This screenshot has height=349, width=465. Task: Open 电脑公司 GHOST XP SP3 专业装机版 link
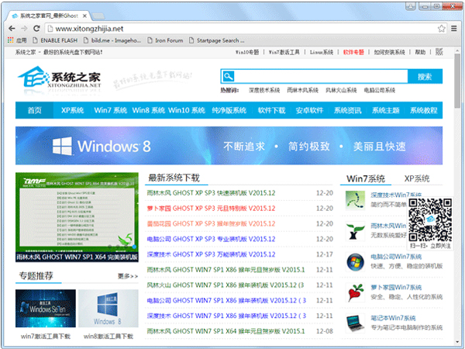click(x=211, y=239)
